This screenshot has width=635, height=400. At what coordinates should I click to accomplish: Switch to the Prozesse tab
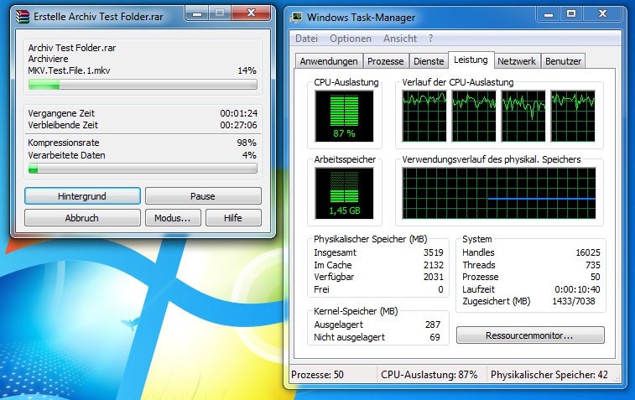pos(386,61)
